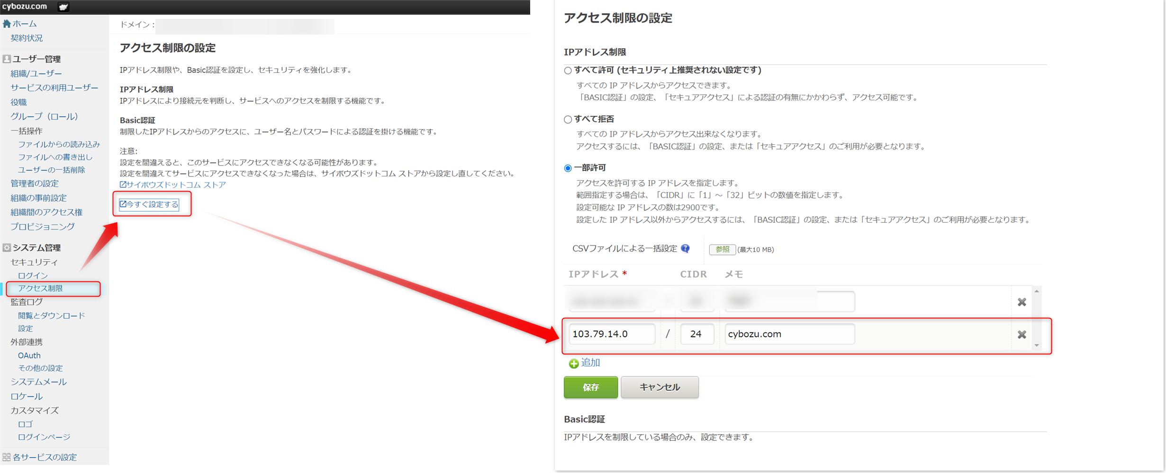Open 役職 in the sidebar
Viewport: 1166px width, 473px height.
(18, 102)
